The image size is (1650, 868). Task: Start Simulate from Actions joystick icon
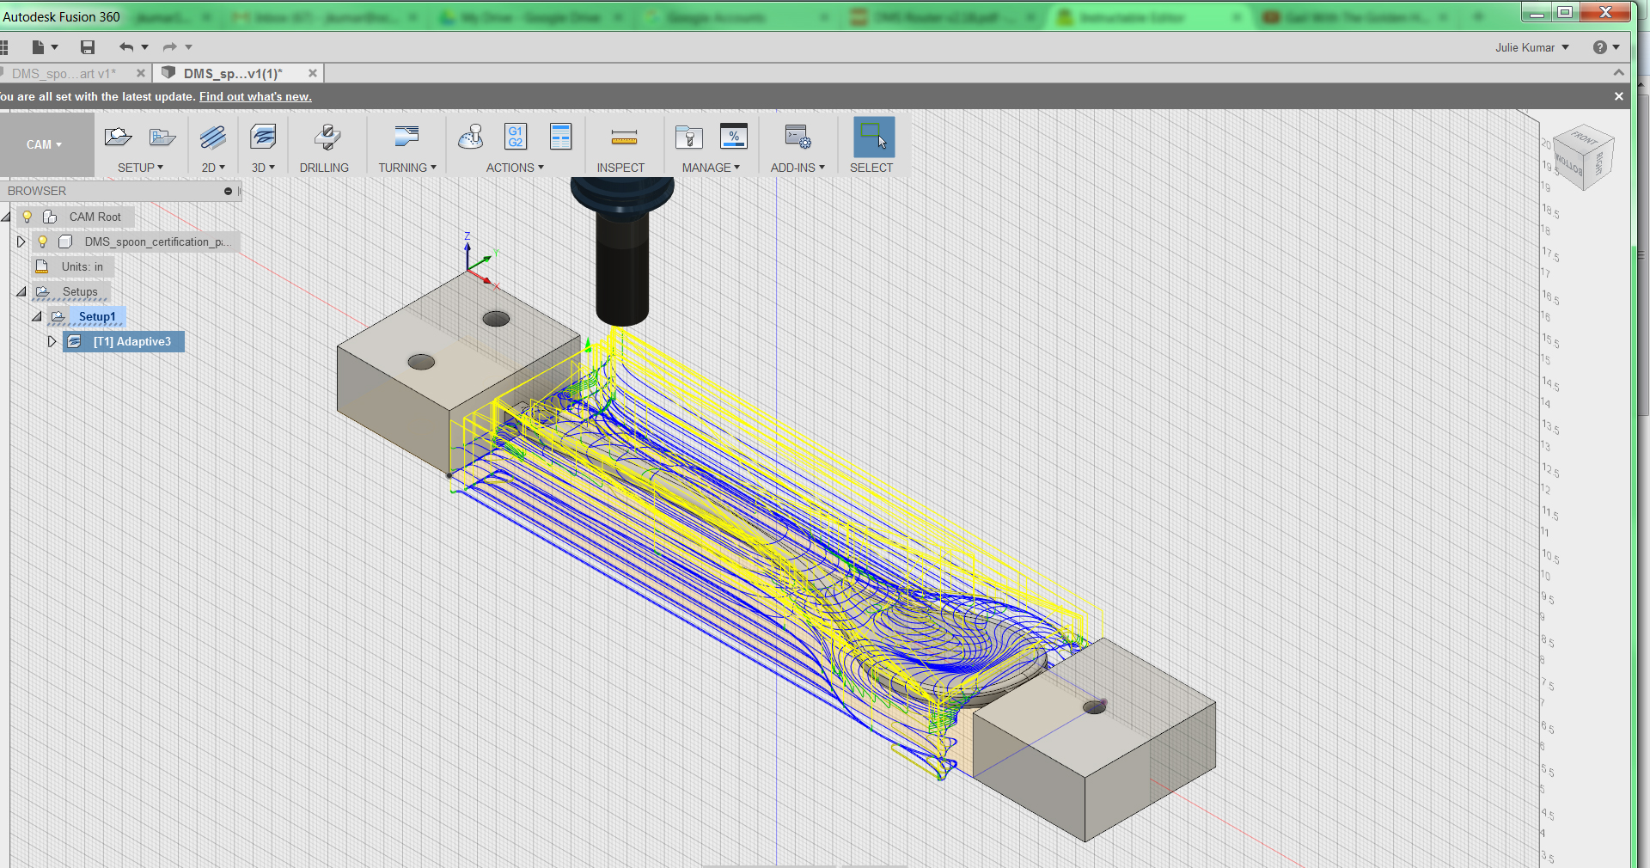[471, 138]
